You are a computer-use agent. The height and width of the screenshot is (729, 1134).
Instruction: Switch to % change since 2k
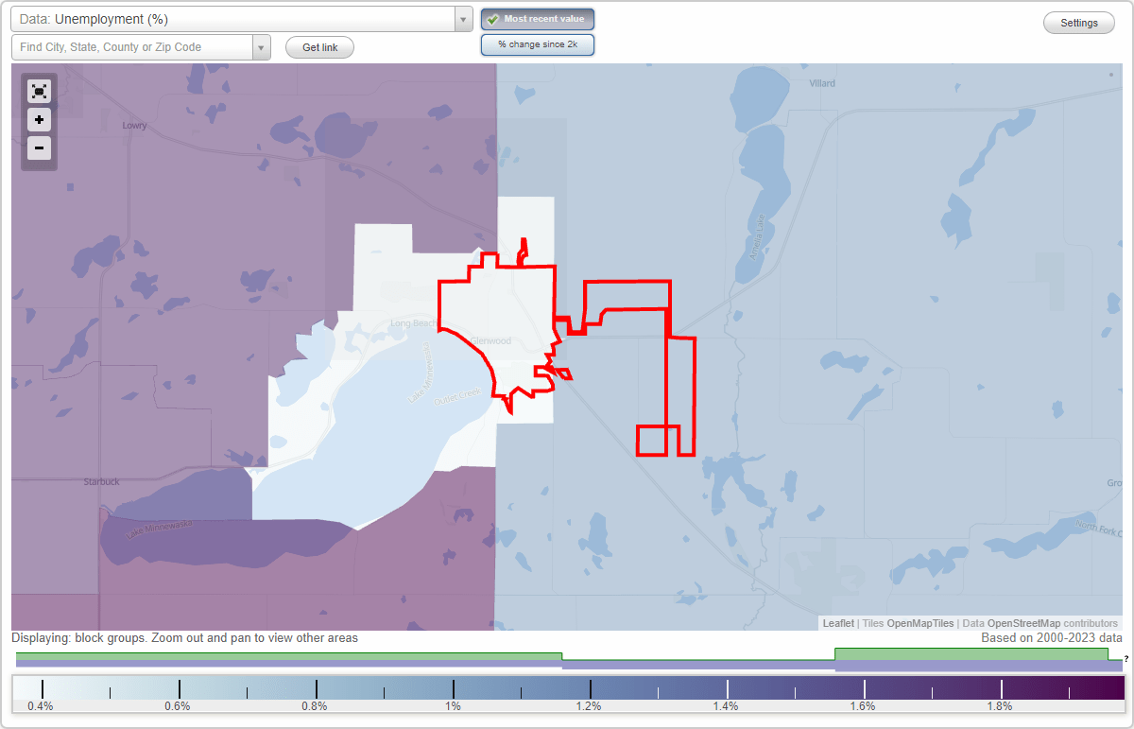538,44
